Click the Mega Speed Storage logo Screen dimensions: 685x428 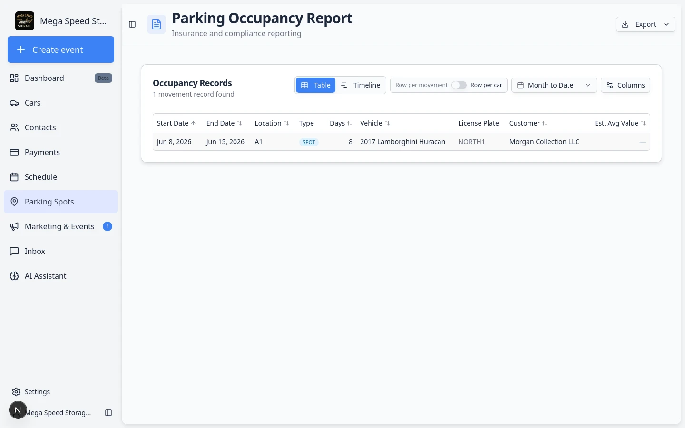[25, 21]
